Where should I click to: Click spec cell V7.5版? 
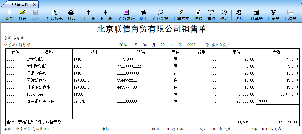click(94, 101)
